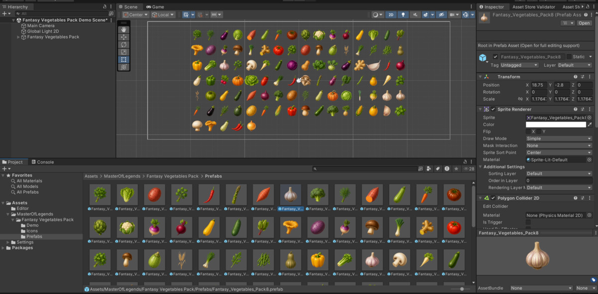Toggle the Sprite Renderer enabled checkbox
This screenshot has width=598, height=294.
coord(493,109)
